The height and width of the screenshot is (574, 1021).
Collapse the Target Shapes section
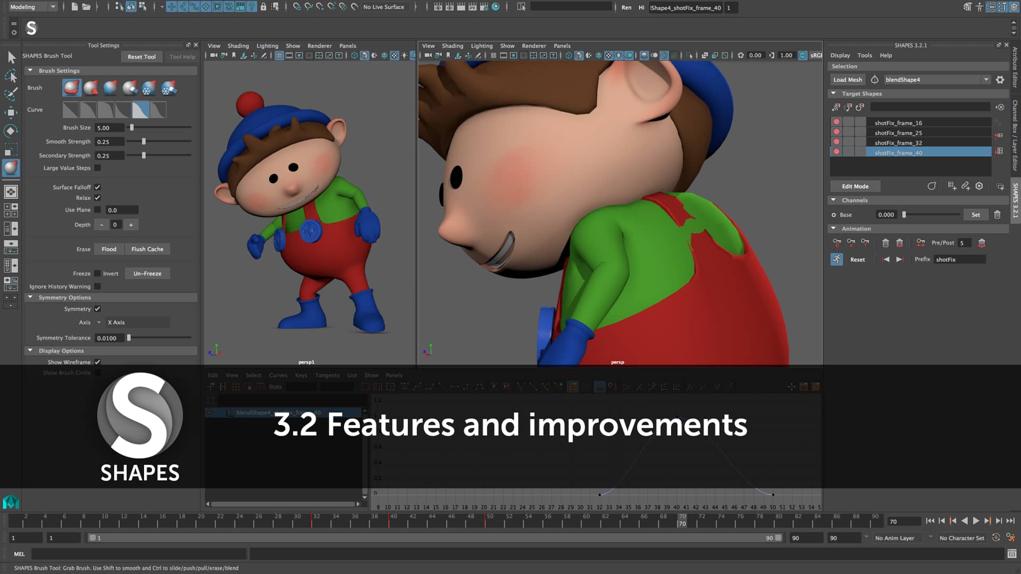click(x=833, y=93)
